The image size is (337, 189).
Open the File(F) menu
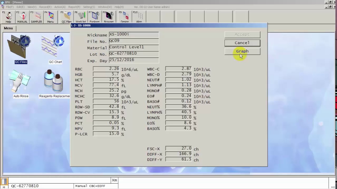[x=10, y=7]
